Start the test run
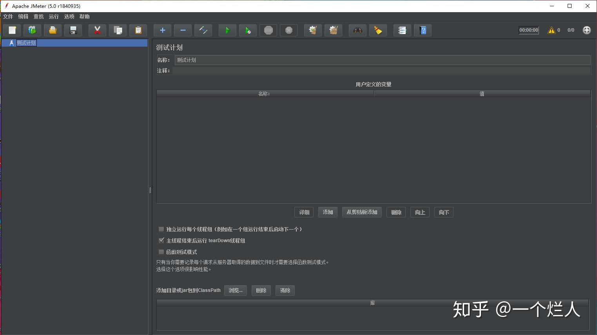 tap(227, 30)
